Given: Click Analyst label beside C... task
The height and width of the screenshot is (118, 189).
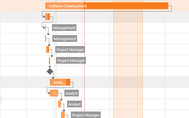Looking at the screenshot, I should [72, 93].
